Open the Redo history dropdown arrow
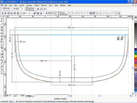Screen dimensions: 137x103 click(x=32, y=13)
